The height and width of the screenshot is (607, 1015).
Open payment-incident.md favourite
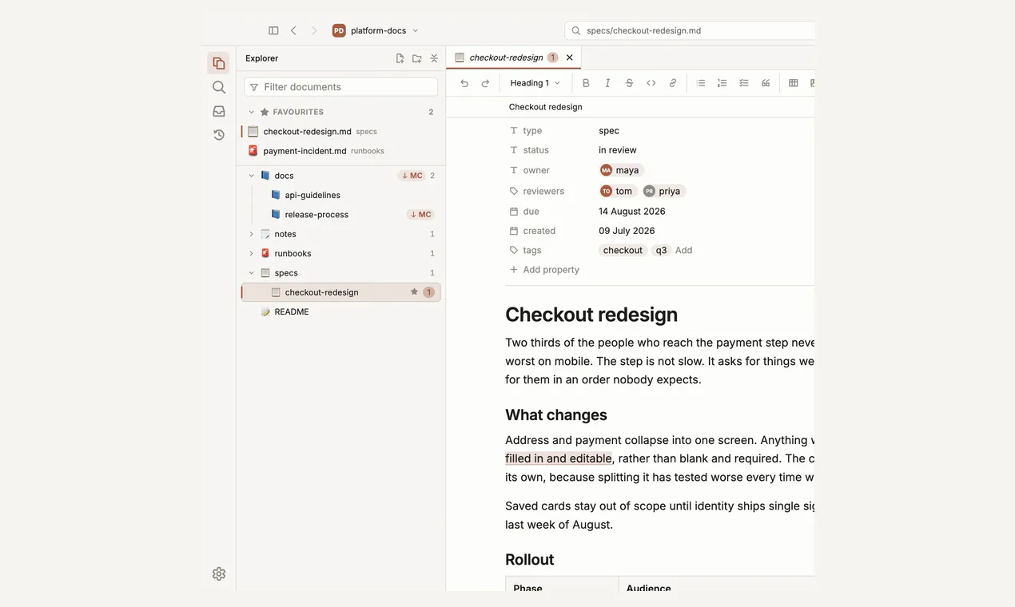point(340,150)
